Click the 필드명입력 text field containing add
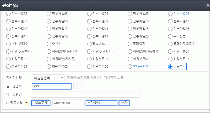 tap(52, 86)
